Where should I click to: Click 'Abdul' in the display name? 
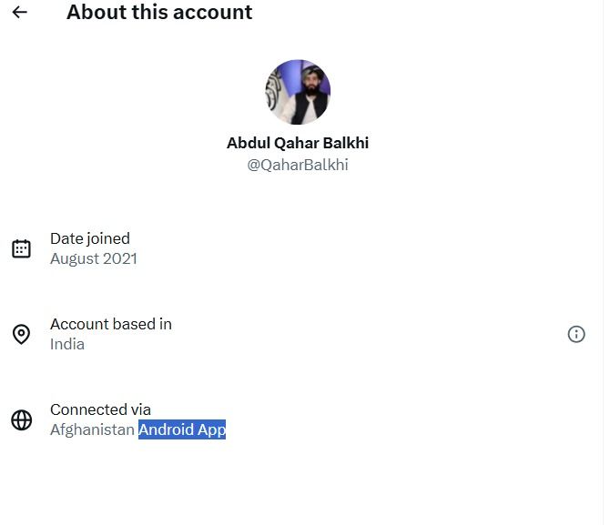[x=249, y=143]
